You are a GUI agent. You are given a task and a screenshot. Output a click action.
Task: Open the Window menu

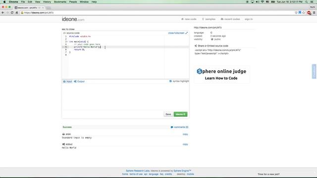tap(84, 2)
